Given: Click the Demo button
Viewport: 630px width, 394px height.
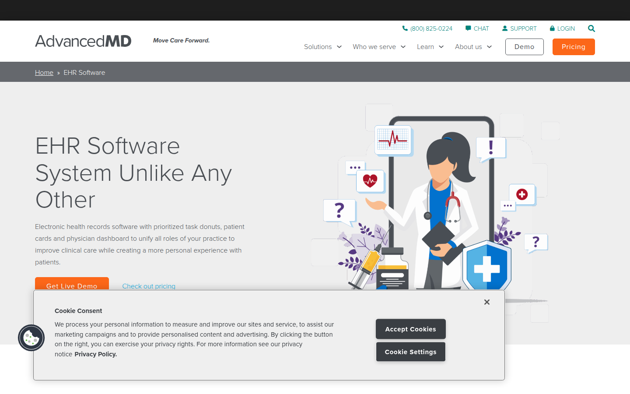Looking at the screenshot, I should point(525,47).
